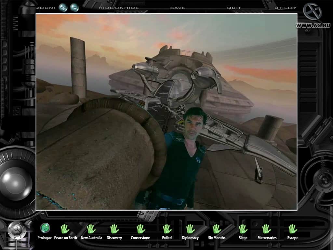The height and width of the screenshot is (250, 333).
Task: Click the green hand above Siege
Action: pos(243,229)
